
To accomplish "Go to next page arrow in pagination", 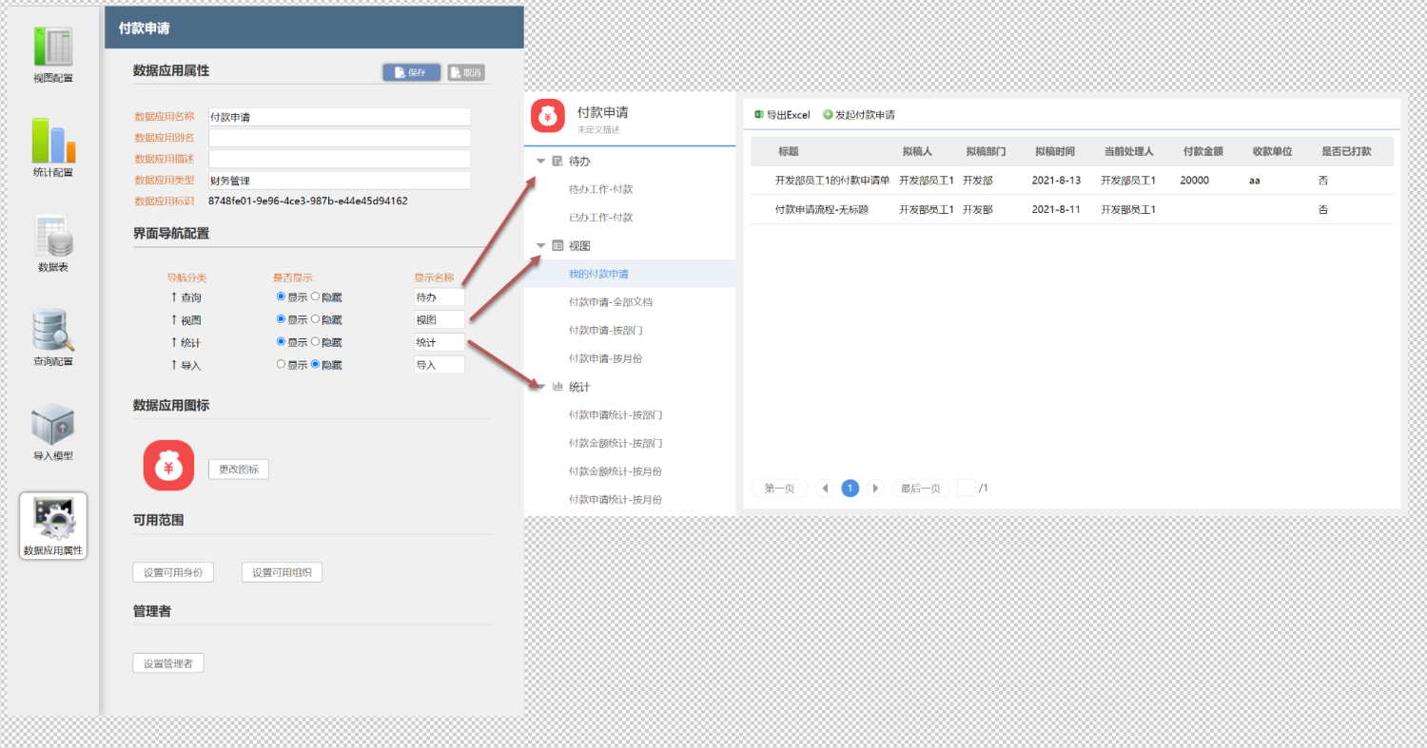I will [875, 489].
